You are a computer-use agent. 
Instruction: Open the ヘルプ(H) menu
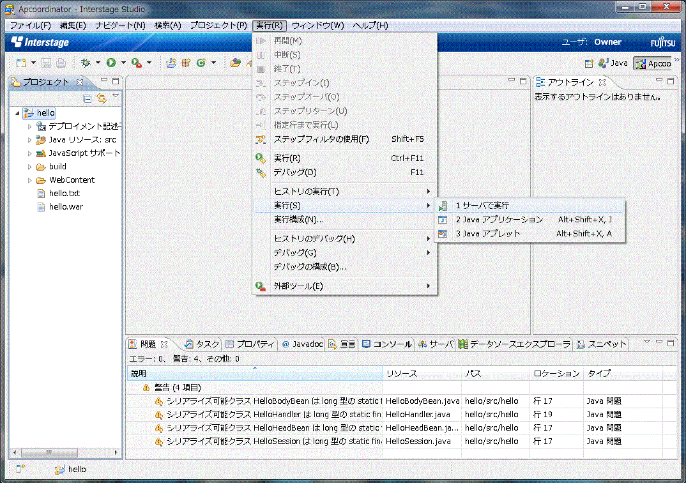[370, 26]
